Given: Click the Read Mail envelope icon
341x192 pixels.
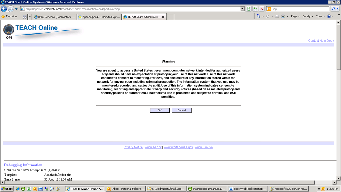Looking at the screenshot, I should tap(277, 16).
